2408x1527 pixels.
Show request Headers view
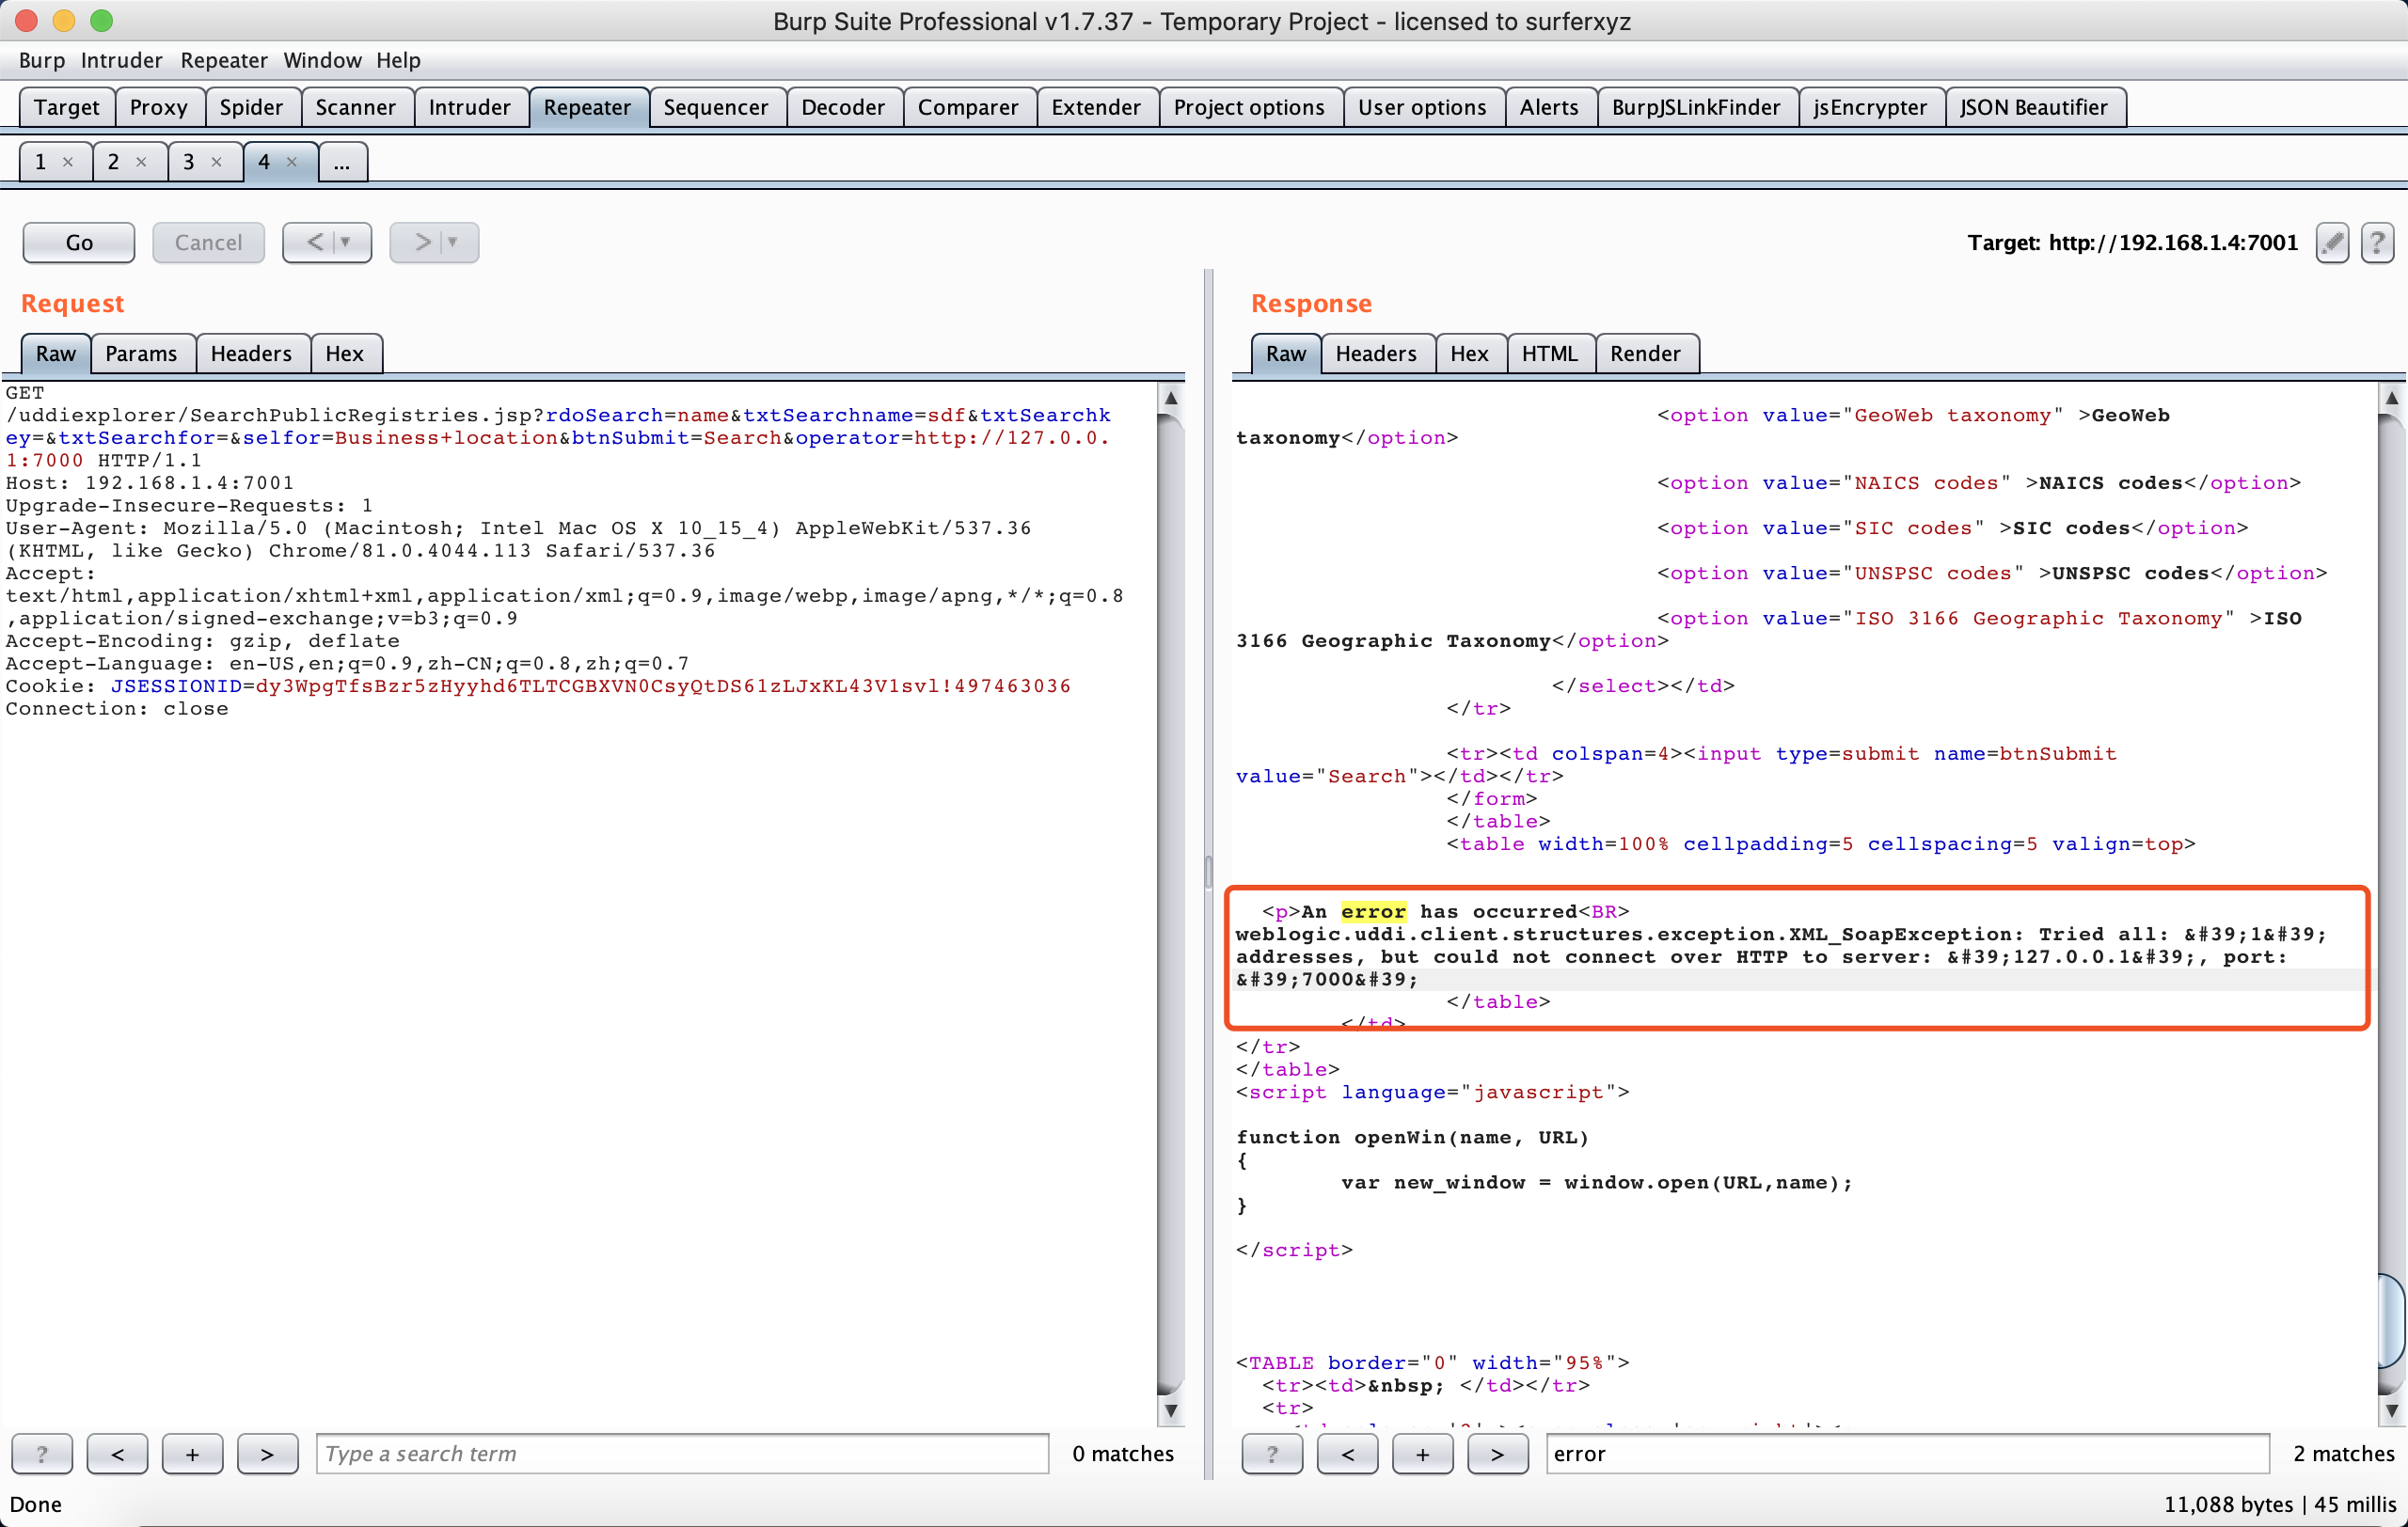(251, 354)
